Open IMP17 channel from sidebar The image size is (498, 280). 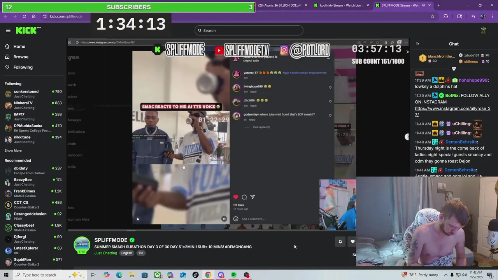[33, 117]
